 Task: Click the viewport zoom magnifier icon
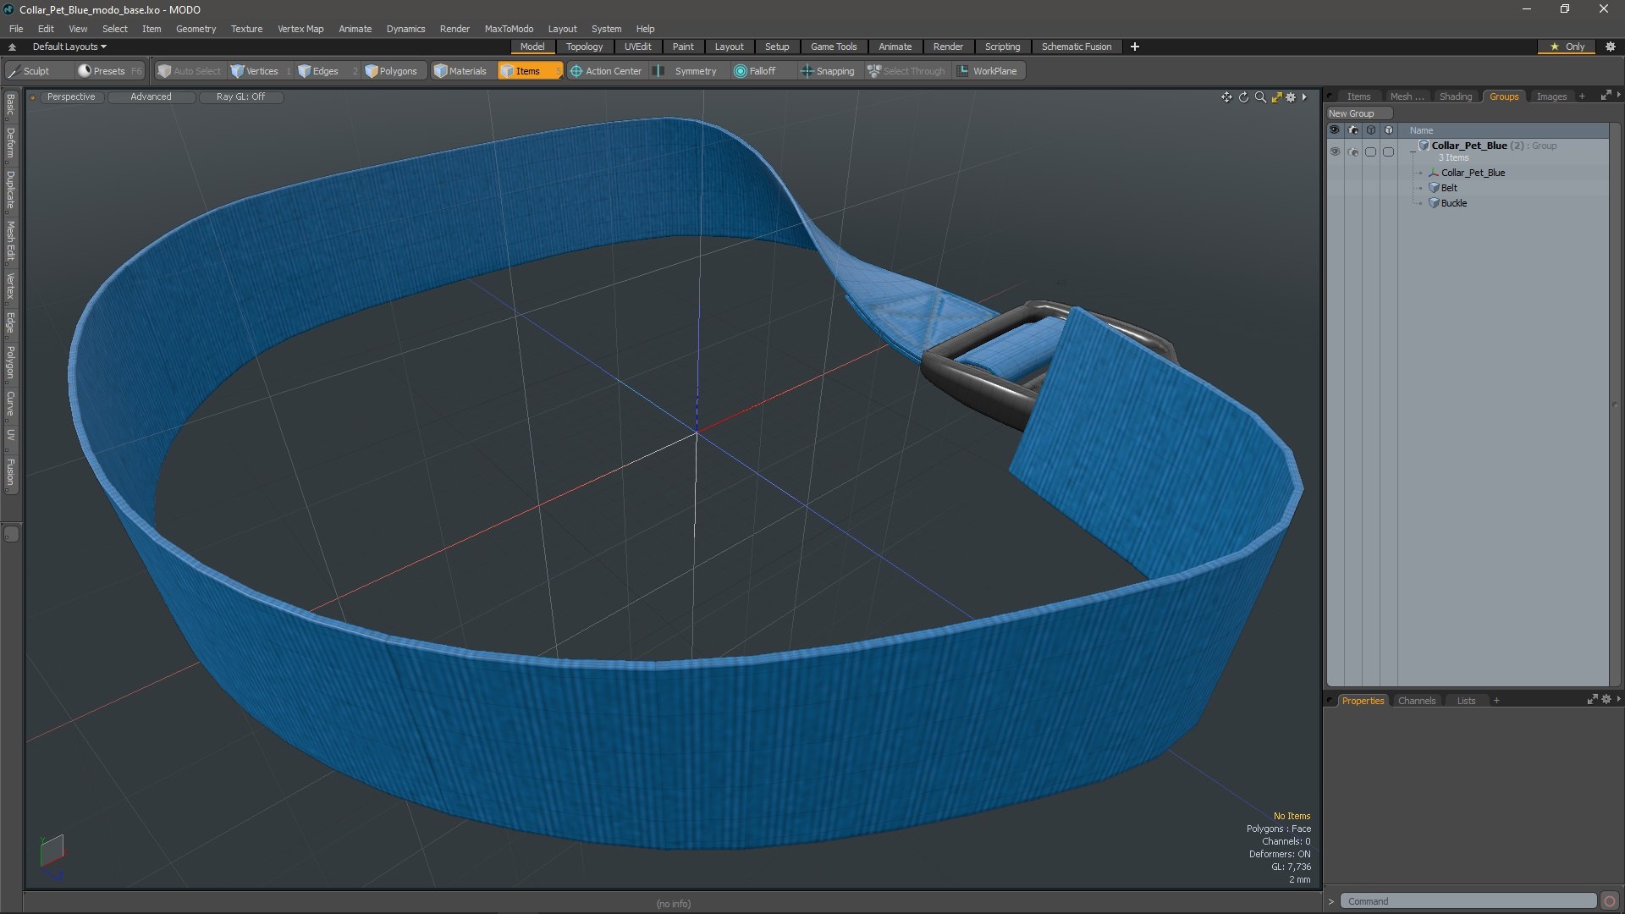[1260, 97]
